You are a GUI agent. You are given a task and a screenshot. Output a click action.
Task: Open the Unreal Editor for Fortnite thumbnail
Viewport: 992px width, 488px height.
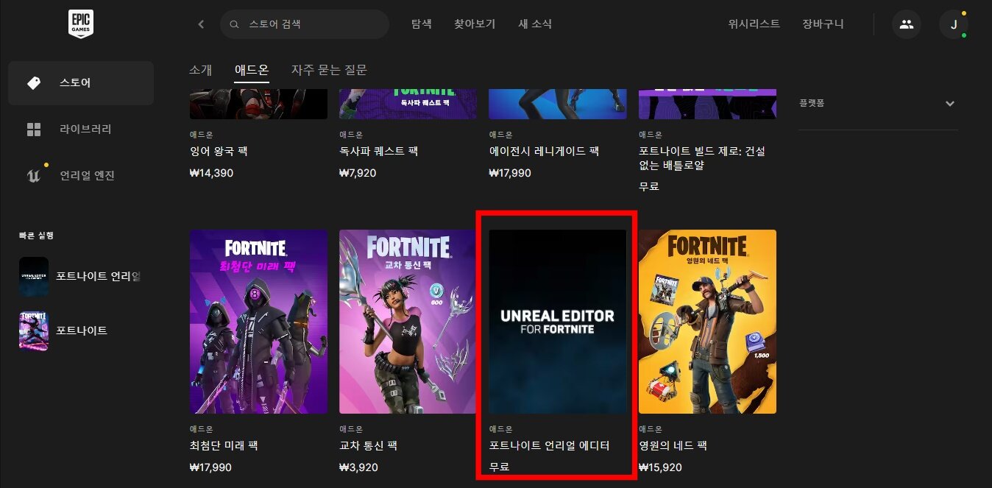pyautogui.click(x=557, y=322)
